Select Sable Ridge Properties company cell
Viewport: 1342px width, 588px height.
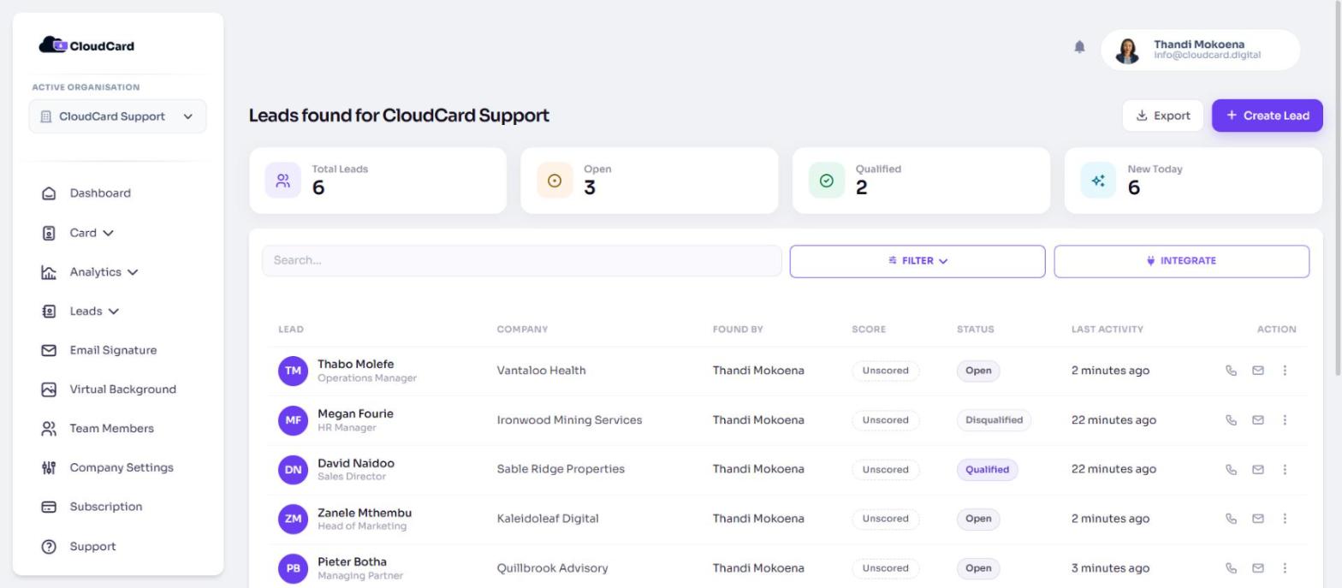point(561,469)
